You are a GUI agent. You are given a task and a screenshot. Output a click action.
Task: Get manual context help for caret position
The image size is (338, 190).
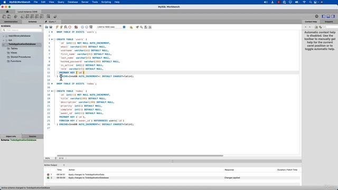coord(316,27)
